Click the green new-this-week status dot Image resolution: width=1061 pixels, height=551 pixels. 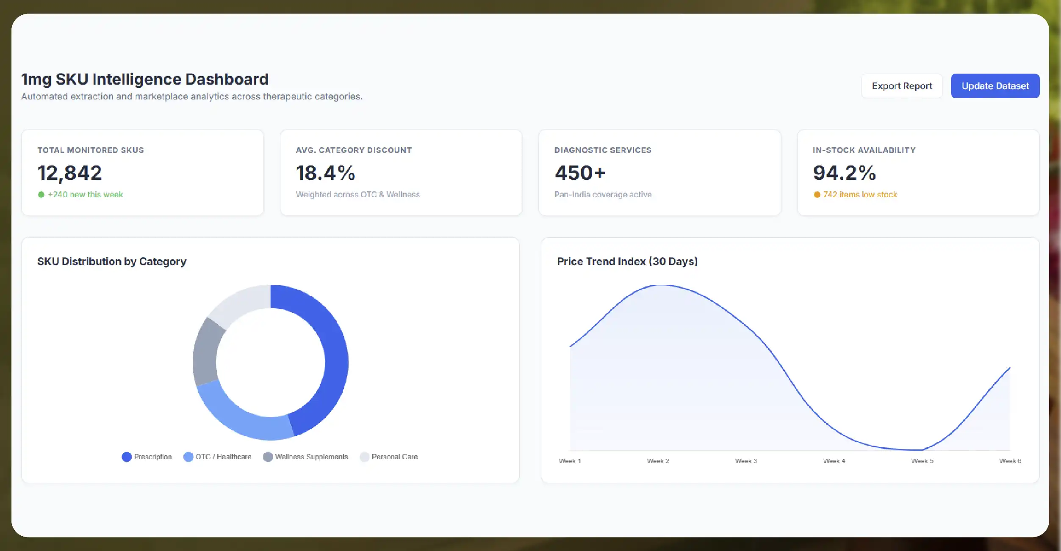pyautogui.click(x=41, y=195)
